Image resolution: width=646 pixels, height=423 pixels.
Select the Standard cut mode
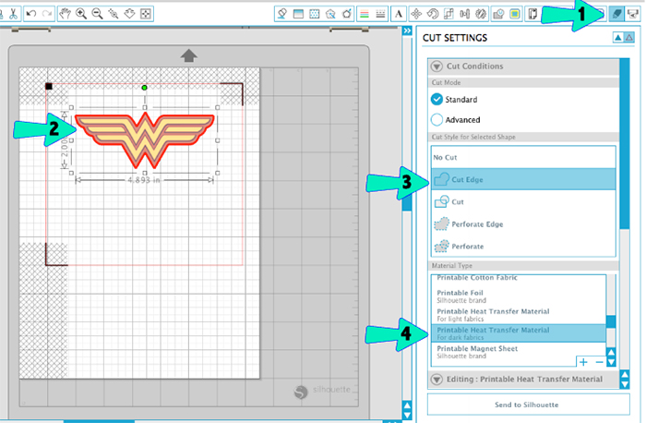454,100
